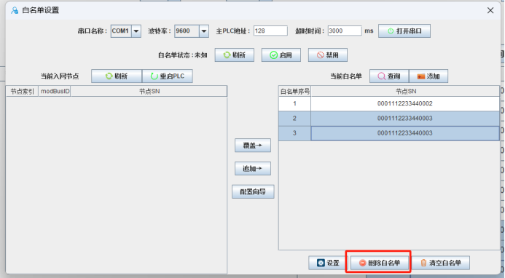Click the 查询 query whitelist button
The width and height of the screenshot is (505, 278).
point(389,76)
